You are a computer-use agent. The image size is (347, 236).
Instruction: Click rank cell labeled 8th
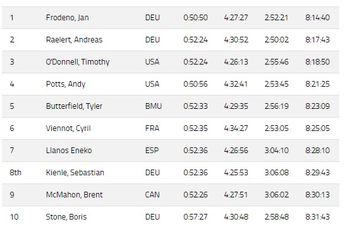coord(16,173)
